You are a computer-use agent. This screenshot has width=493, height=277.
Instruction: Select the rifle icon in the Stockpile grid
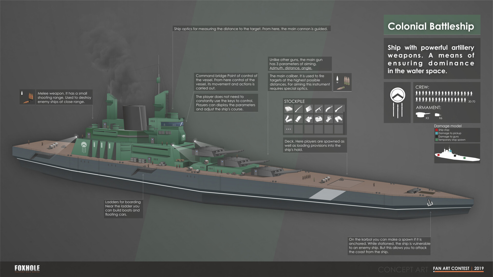pos(298,109)
